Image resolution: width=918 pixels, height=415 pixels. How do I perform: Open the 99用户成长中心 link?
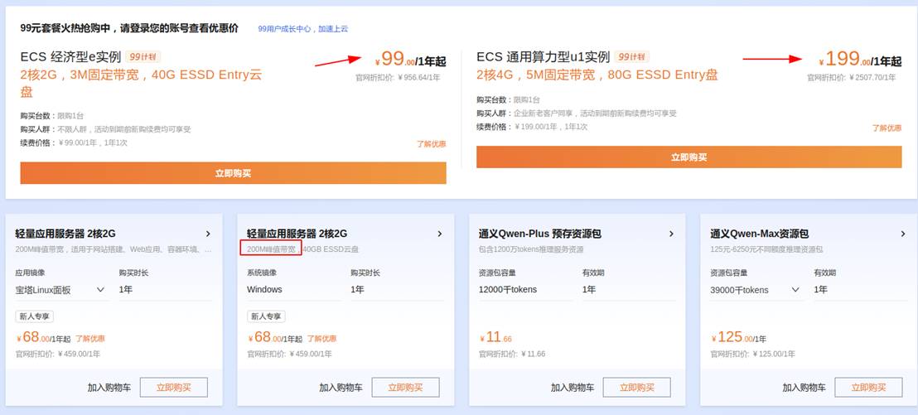[x=302, y=29]
